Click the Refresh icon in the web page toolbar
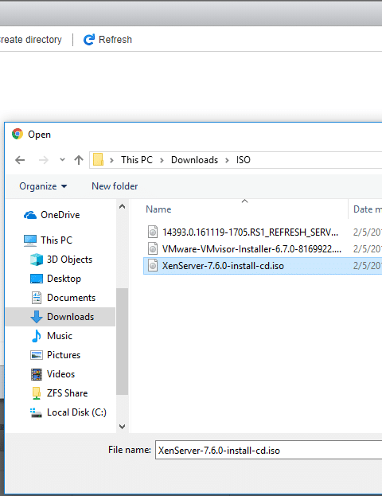Screen dimensions: 382x496 [89, 40]
